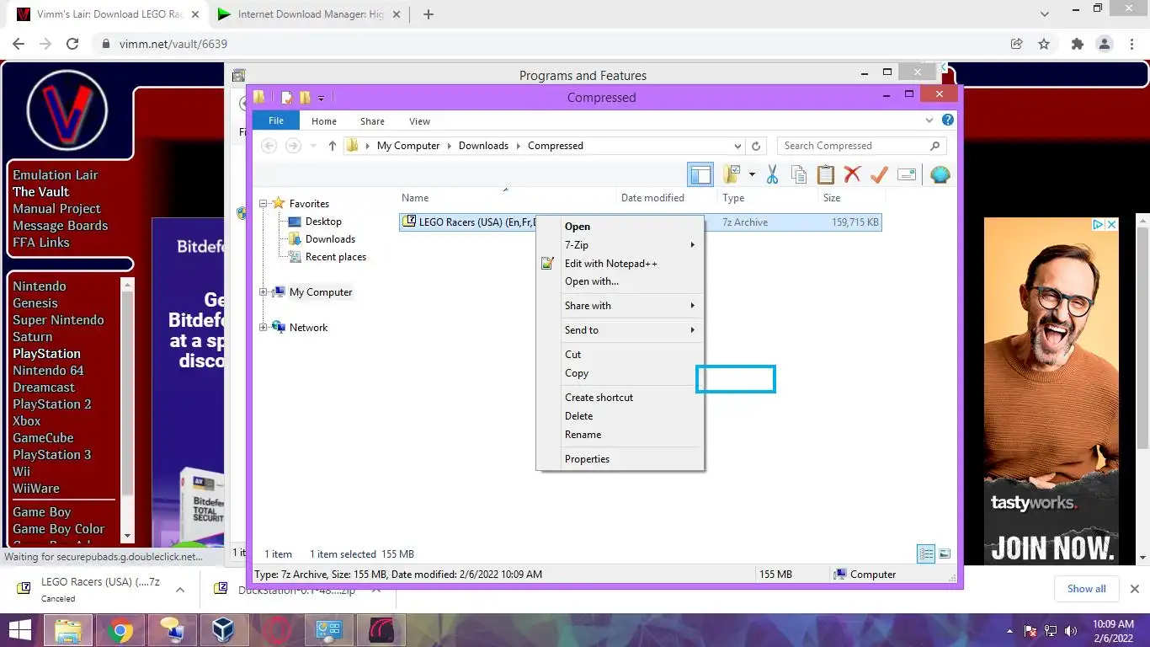This screenshot has height=647, width=1150.
Task: Click the Explorer help question mark
Action: coord(948,120)
